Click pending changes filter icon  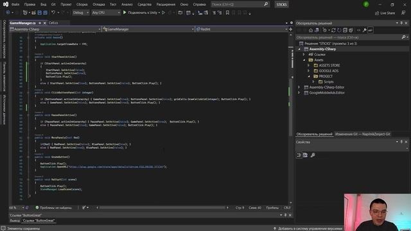pos(326,30)
